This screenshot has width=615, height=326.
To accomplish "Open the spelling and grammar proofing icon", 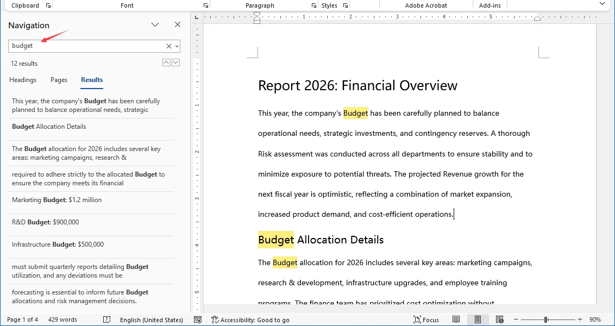I will point(107,319).
